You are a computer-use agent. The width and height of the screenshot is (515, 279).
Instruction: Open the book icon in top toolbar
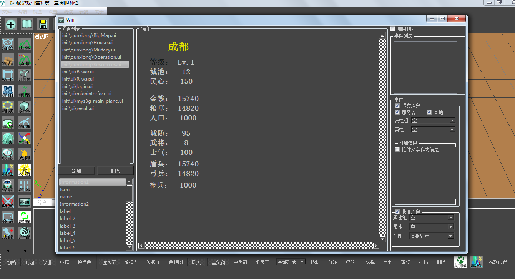(x=27, y=25)
